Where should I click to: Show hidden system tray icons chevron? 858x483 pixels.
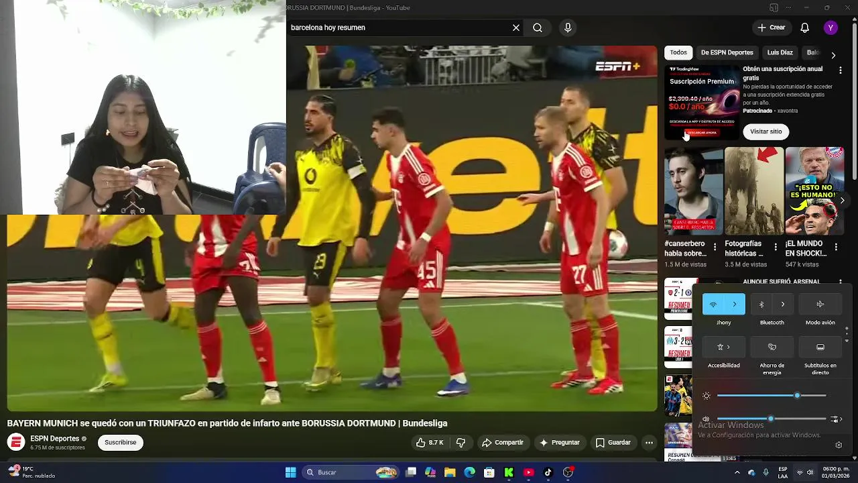737,472
